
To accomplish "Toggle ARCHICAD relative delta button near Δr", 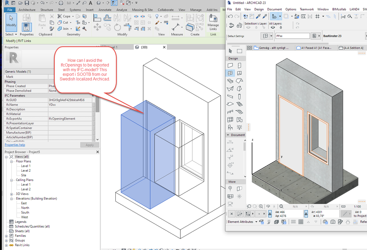I will tap(306, 214).
